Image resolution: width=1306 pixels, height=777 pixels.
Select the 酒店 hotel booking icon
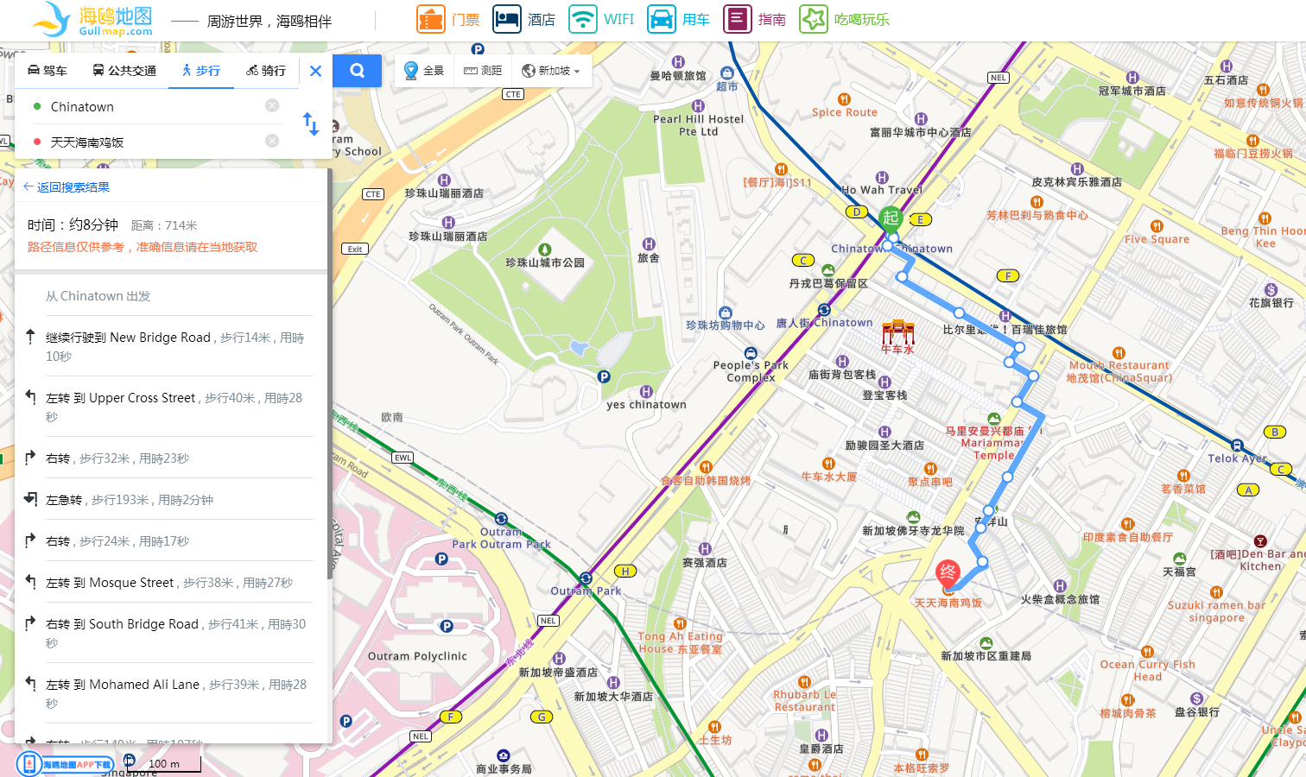coord(505,18)
